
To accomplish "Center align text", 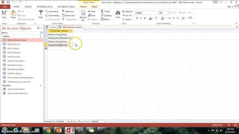I will coord(174,18).
